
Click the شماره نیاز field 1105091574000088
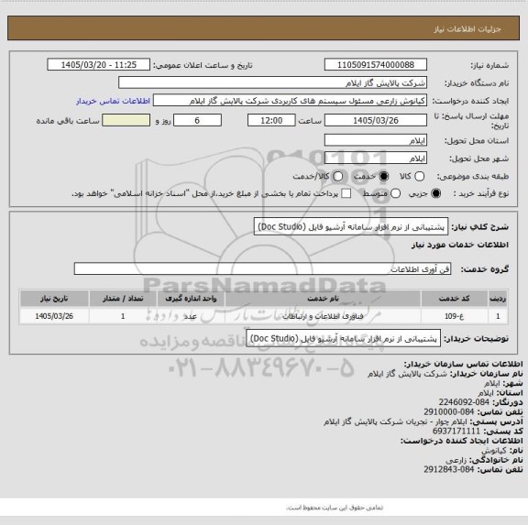pyautogui.click(x=376, y=65)
